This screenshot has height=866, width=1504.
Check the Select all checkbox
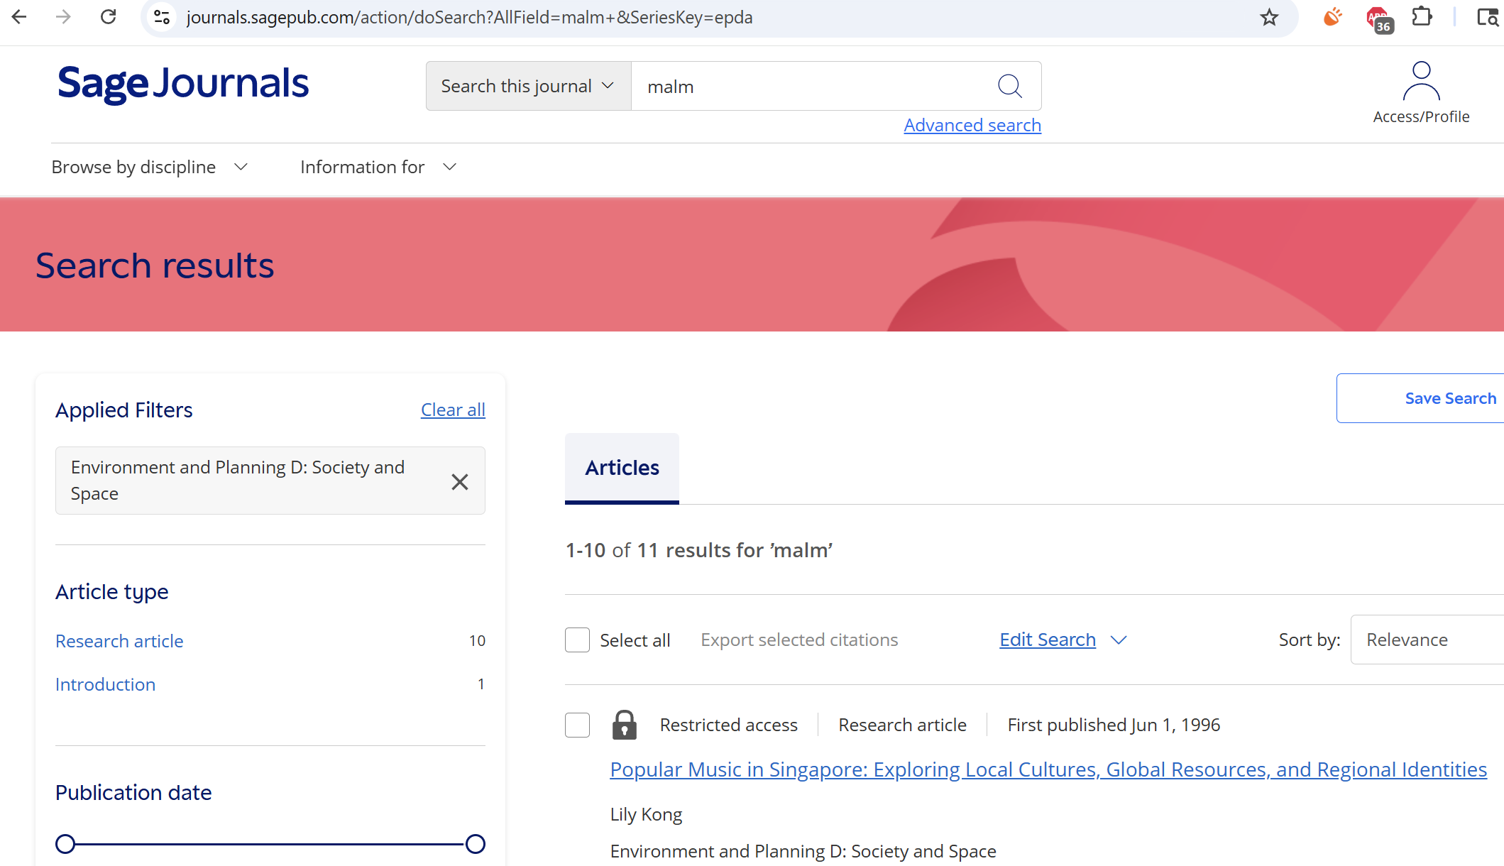click(577, 640)
